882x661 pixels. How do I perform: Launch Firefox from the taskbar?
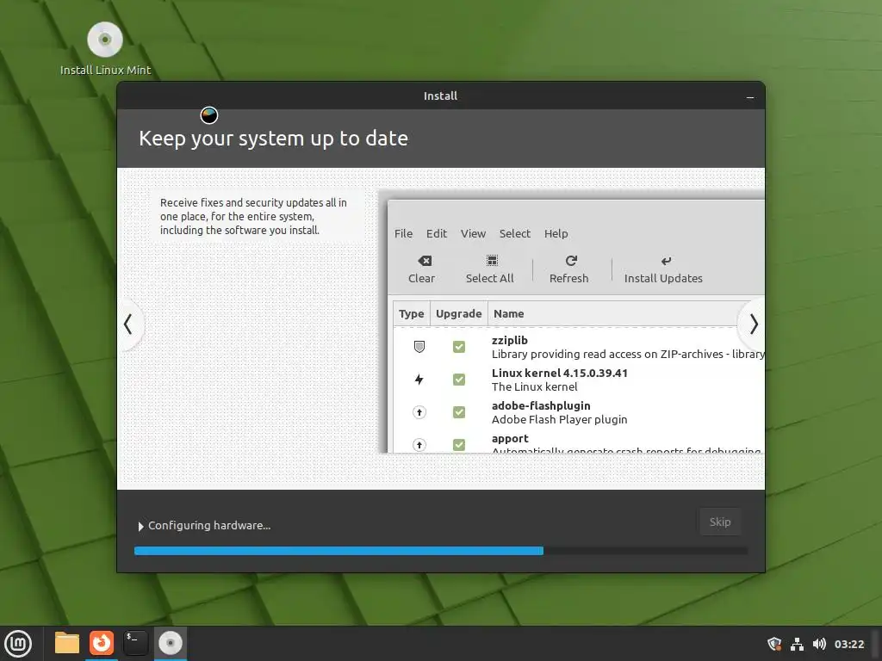[102, 642]
